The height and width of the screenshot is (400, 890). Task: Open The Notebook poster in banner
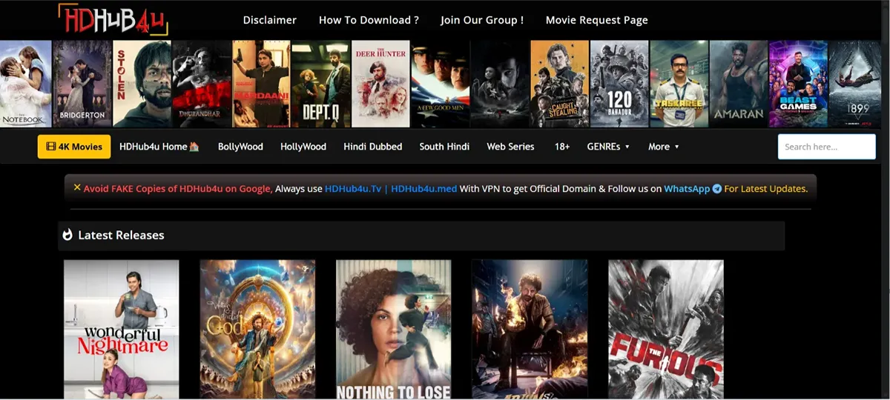tap(25, 84)
